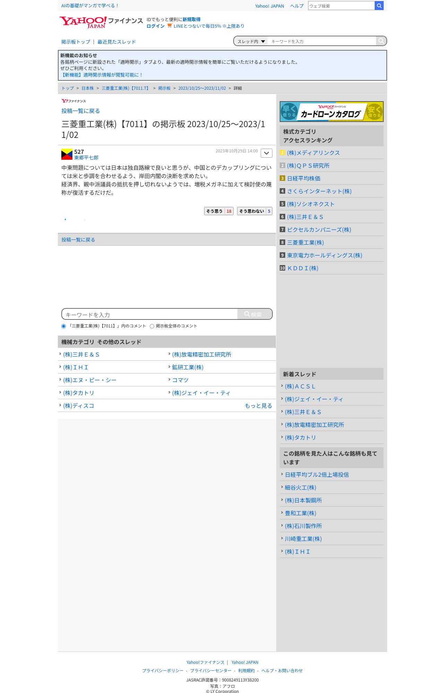This screenshot has height=693, width=445.
Task: Click the thread search magnifier icon
Action: [381, 41]
